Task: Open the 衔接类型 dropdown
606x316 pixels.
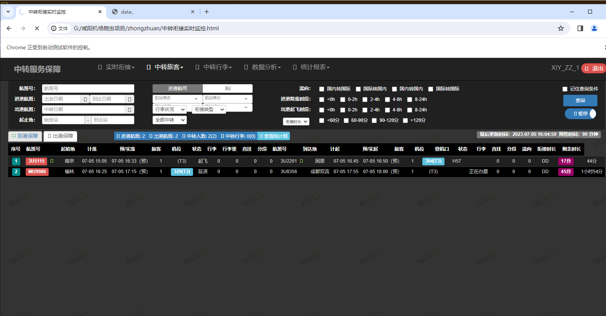Action: [209, 109]
